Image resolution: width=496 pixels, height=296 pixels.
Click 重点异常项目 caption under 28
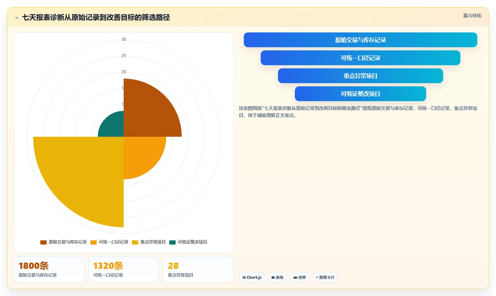(x=181, y=275)
